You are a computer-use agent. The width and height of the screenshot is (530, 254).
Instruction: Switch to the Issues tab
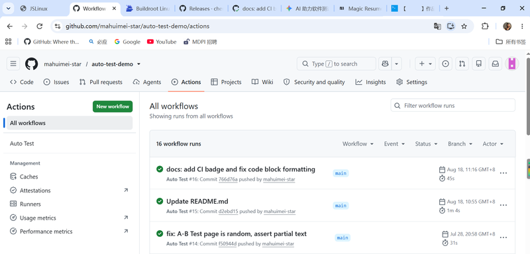pyautogui.click(x=56, y=82)
